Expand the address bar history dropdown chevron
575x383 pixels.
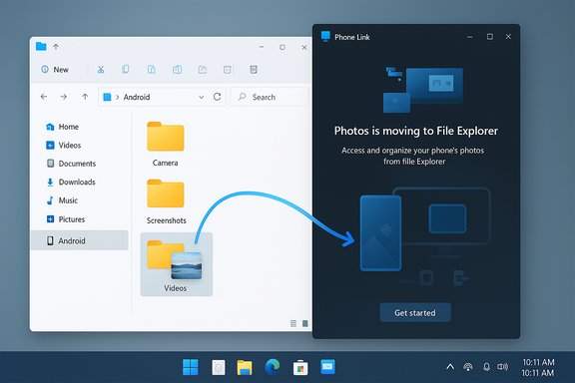click(201, 97)
